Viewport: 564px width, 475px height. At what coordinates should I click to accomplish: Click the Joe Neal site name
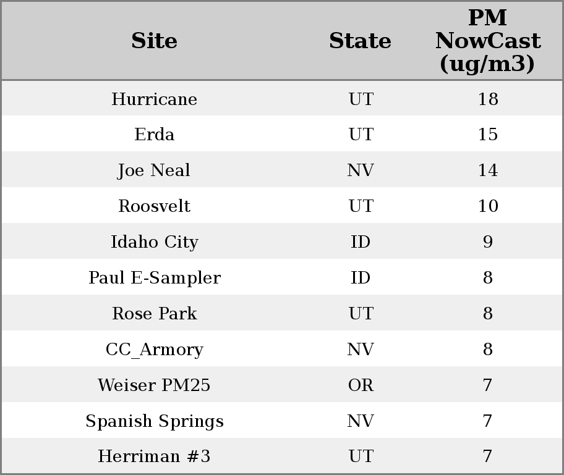(154, 170)
